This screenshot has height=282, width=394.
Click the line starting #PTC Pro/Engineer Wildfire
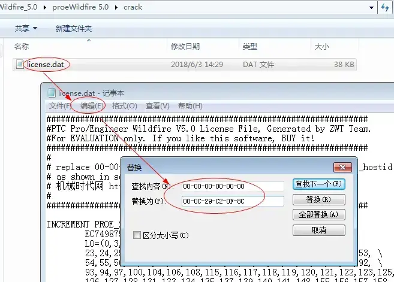tap(209, 129)
